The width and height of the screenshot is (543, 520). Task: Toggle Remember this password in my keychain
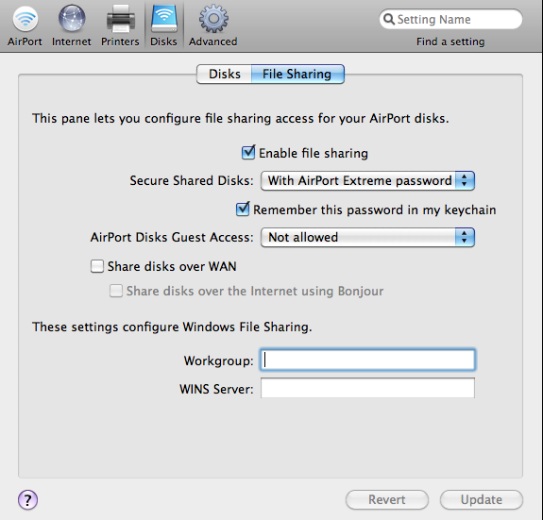tap(243, 210)
